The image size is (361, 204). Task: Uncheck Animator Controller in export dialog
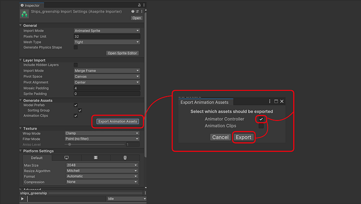click(x=261, y=119)
